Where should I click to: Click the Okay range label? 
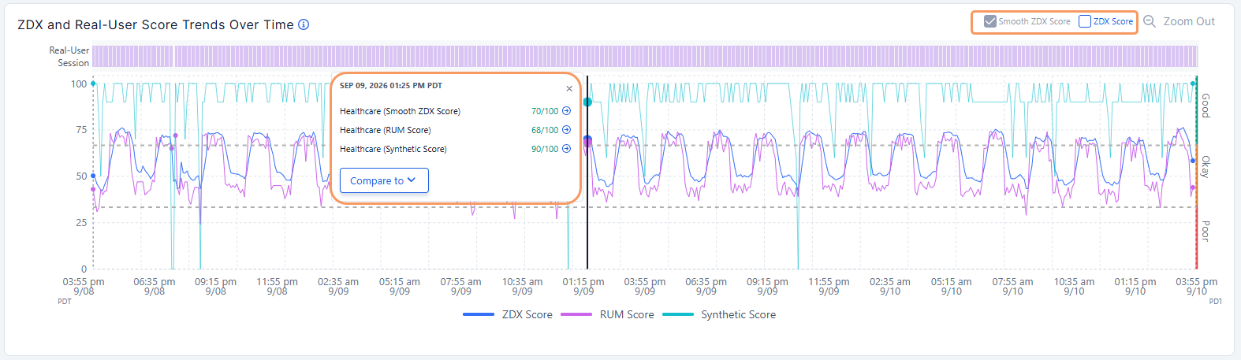click(x=1206, y=166)
